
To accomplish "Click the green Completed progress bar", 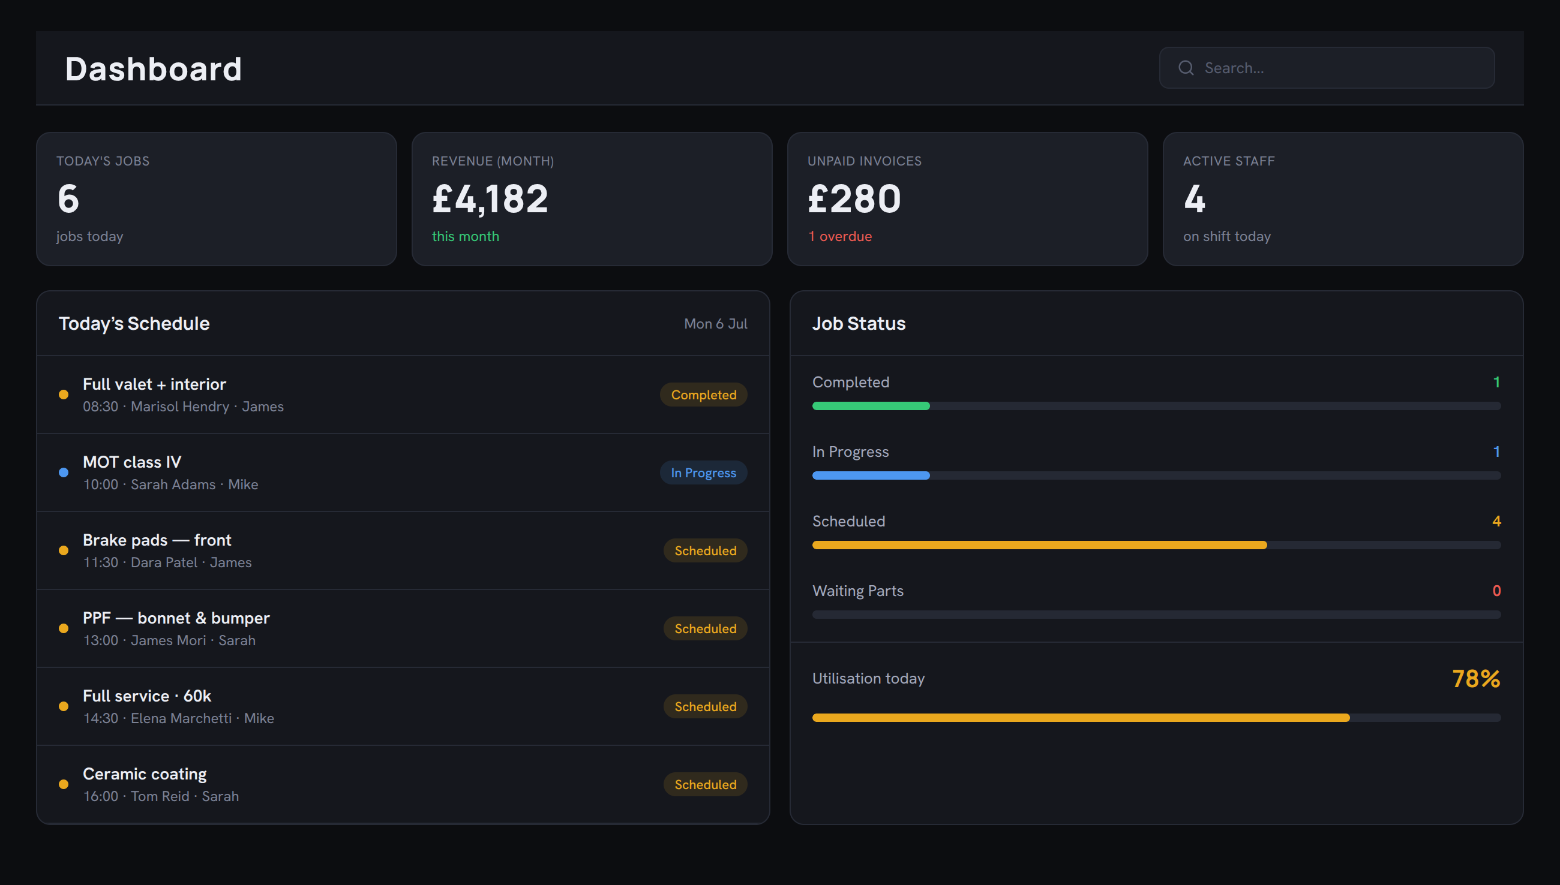I will 871,406.
